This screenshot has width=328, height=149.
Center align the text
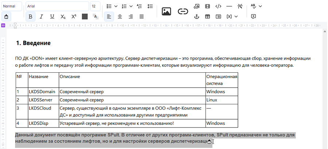click(x=120, y=17)
